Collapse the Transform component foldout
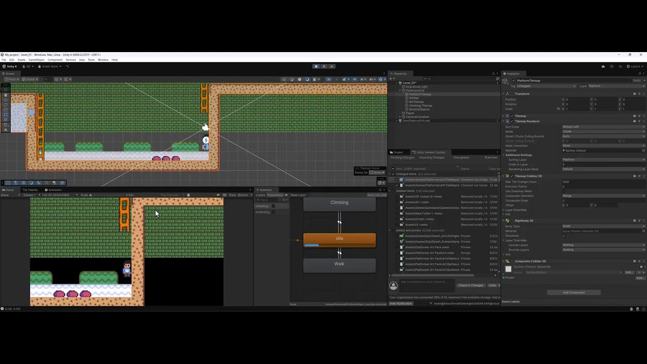 (503, 94)
